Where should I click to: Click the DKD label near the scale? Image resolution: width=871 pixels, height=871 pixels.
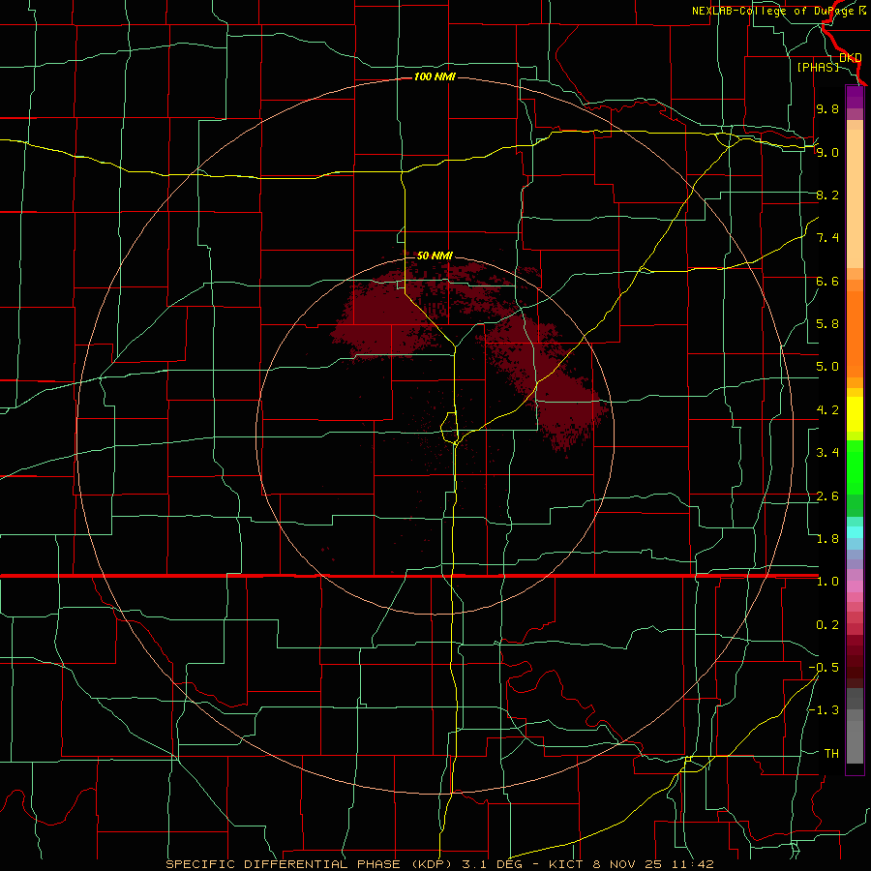tap(851, 57)
